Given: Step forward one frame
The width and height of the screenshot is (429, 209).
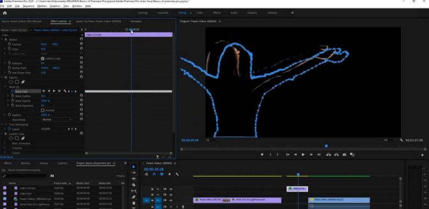Looking at the screenshot, I should (x=311, y=155).
